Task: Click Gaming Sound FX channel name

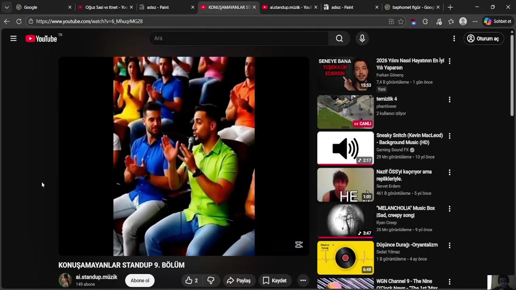Action: tap(393, 150)
